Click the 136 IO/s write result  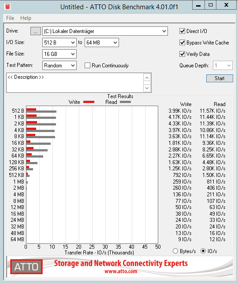pyautogui.click(x=182, y=195)
